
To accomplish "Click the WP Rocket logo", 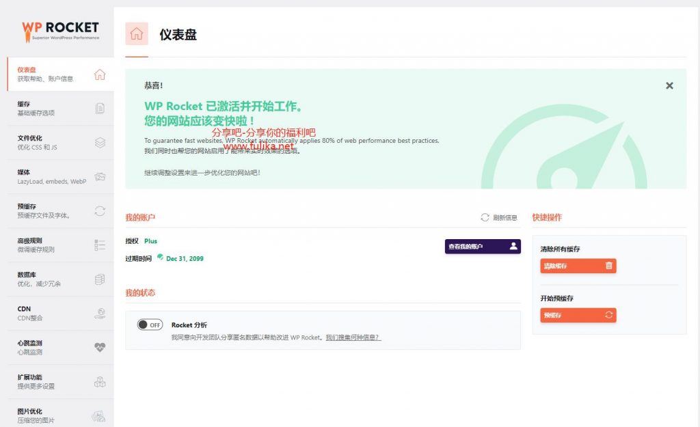I will coord(60,31).
